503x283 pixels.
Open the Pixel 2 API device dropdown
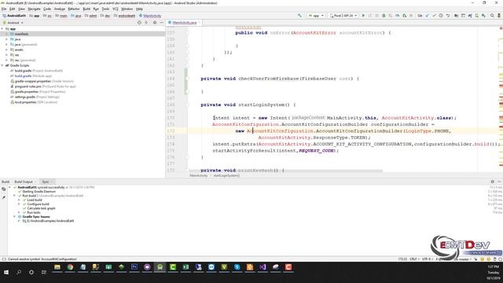point(343,16)
